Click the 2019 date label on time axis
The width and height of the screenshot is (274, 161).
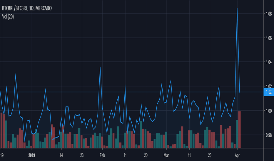tap(32, 155)
